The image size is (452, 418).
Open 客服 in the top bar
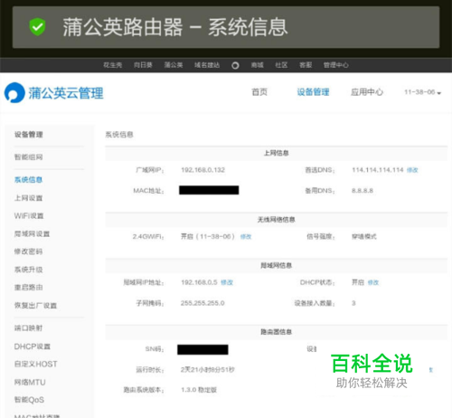tap(306, 65)
